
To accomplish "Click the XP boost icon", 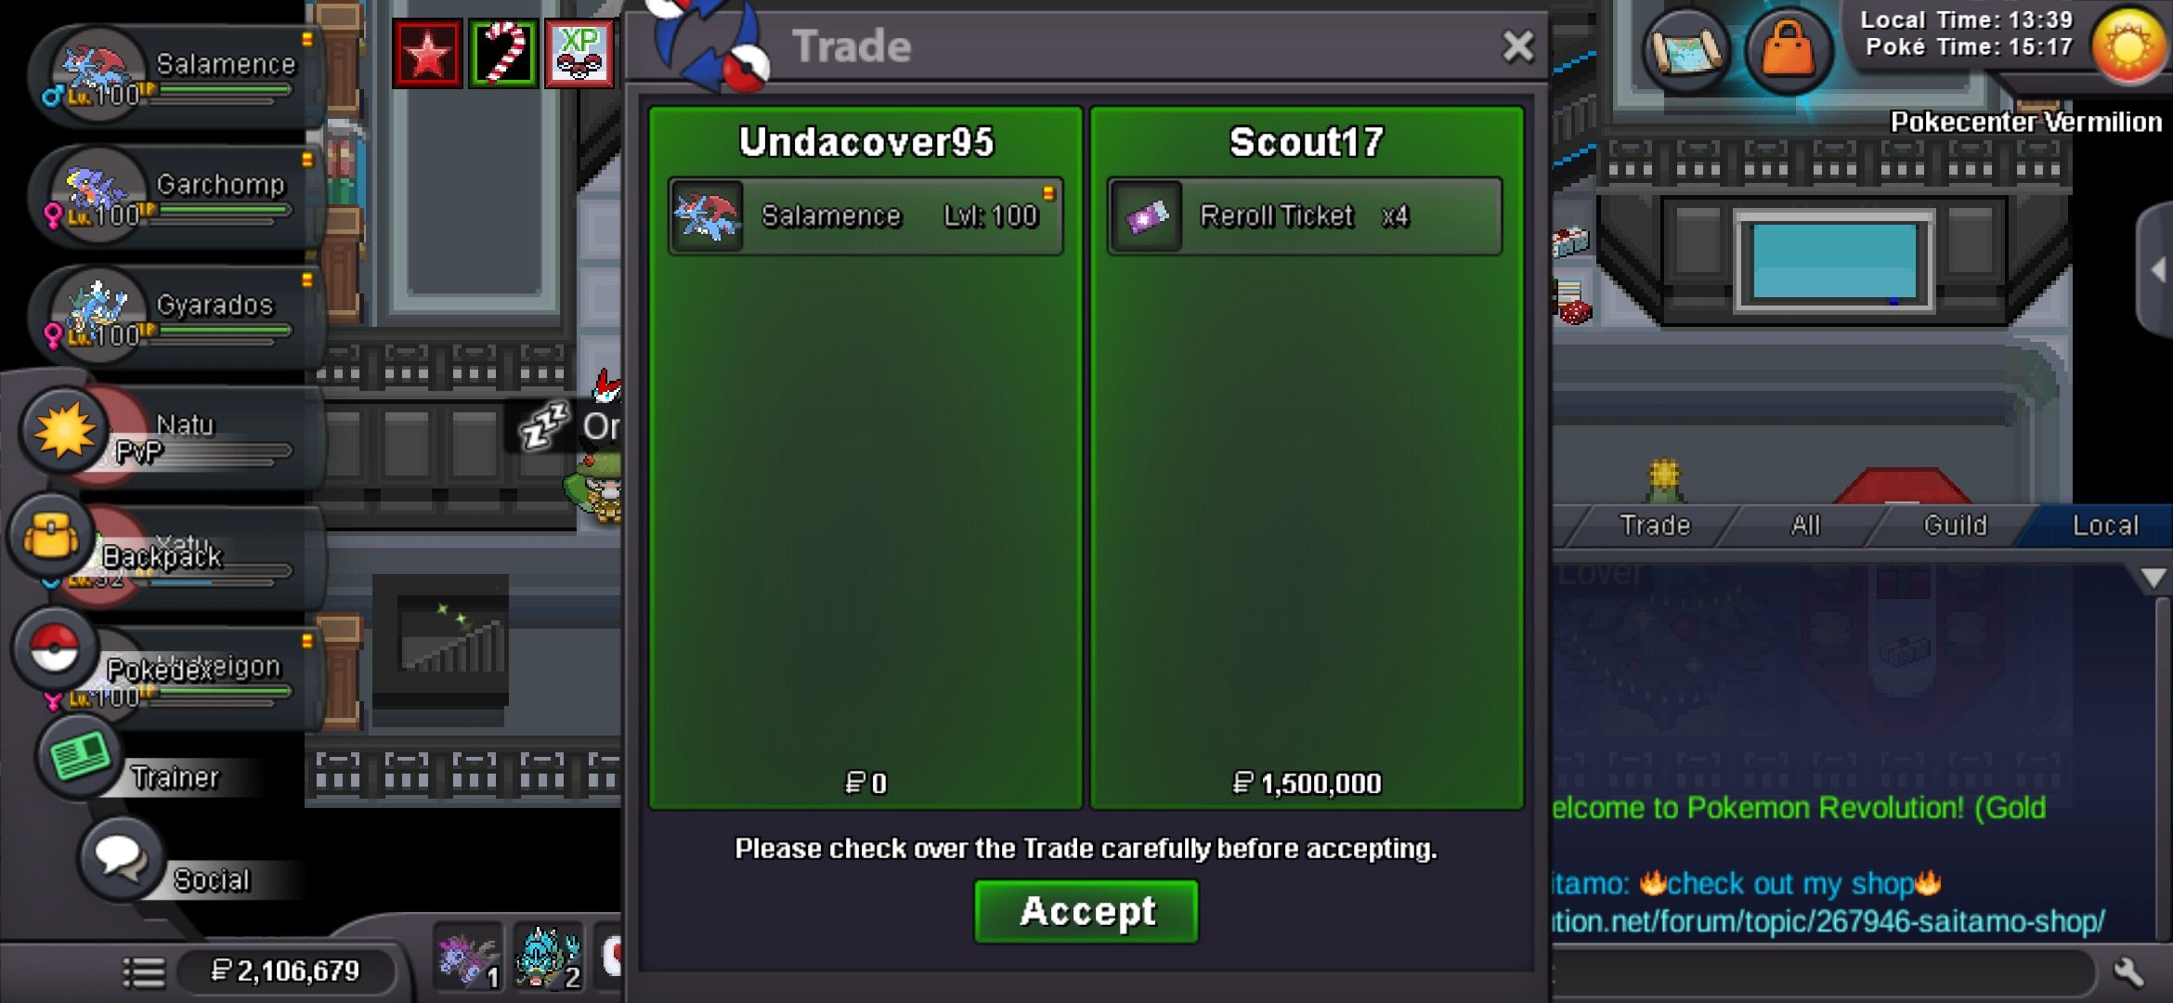I will (x=579, y=54).
